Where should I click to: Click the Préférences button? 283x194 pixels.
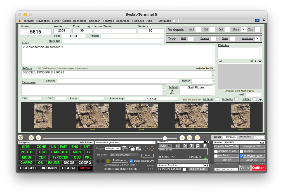[120, 161]
